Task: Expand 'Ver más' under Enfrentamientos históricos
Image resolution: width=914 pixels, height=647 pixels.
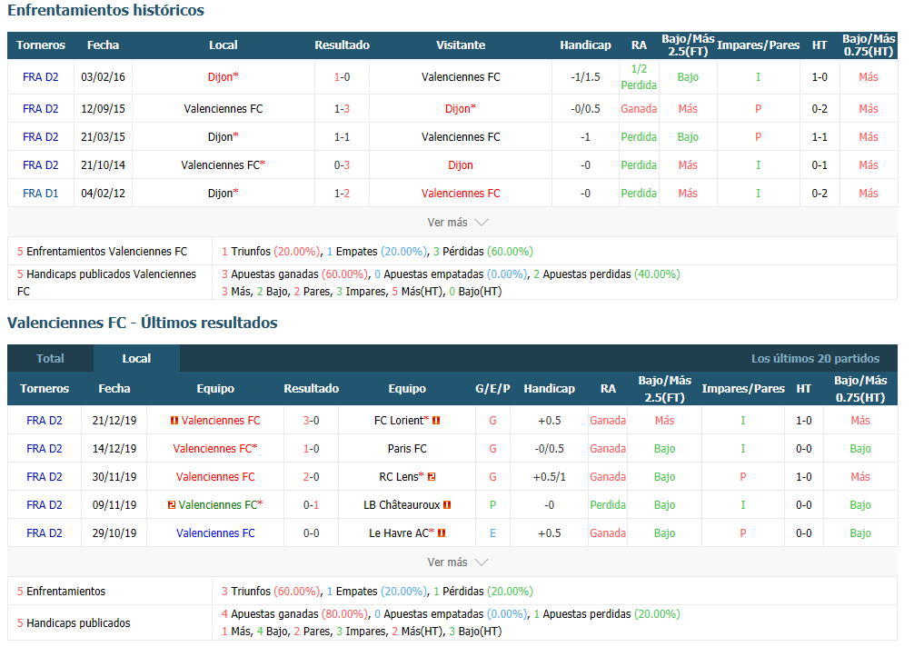Action: tap(458, 222)
